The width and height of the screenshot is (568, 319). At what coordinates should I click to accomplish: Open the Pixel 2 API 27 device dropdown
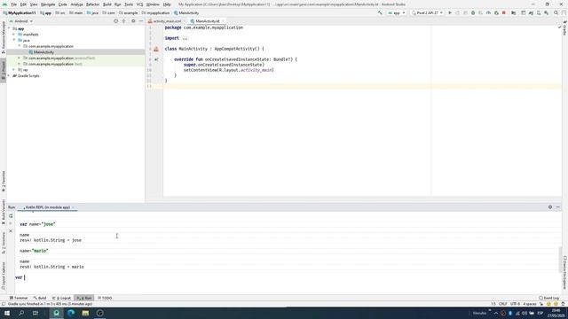click(428, 12)
